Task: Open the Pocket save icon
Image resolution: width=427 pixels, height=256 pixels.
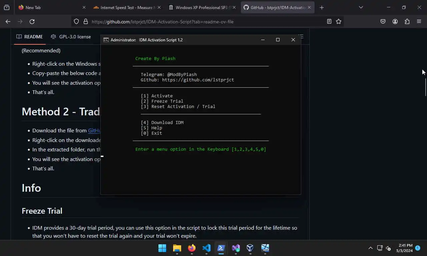Action: tap(383, 21)
